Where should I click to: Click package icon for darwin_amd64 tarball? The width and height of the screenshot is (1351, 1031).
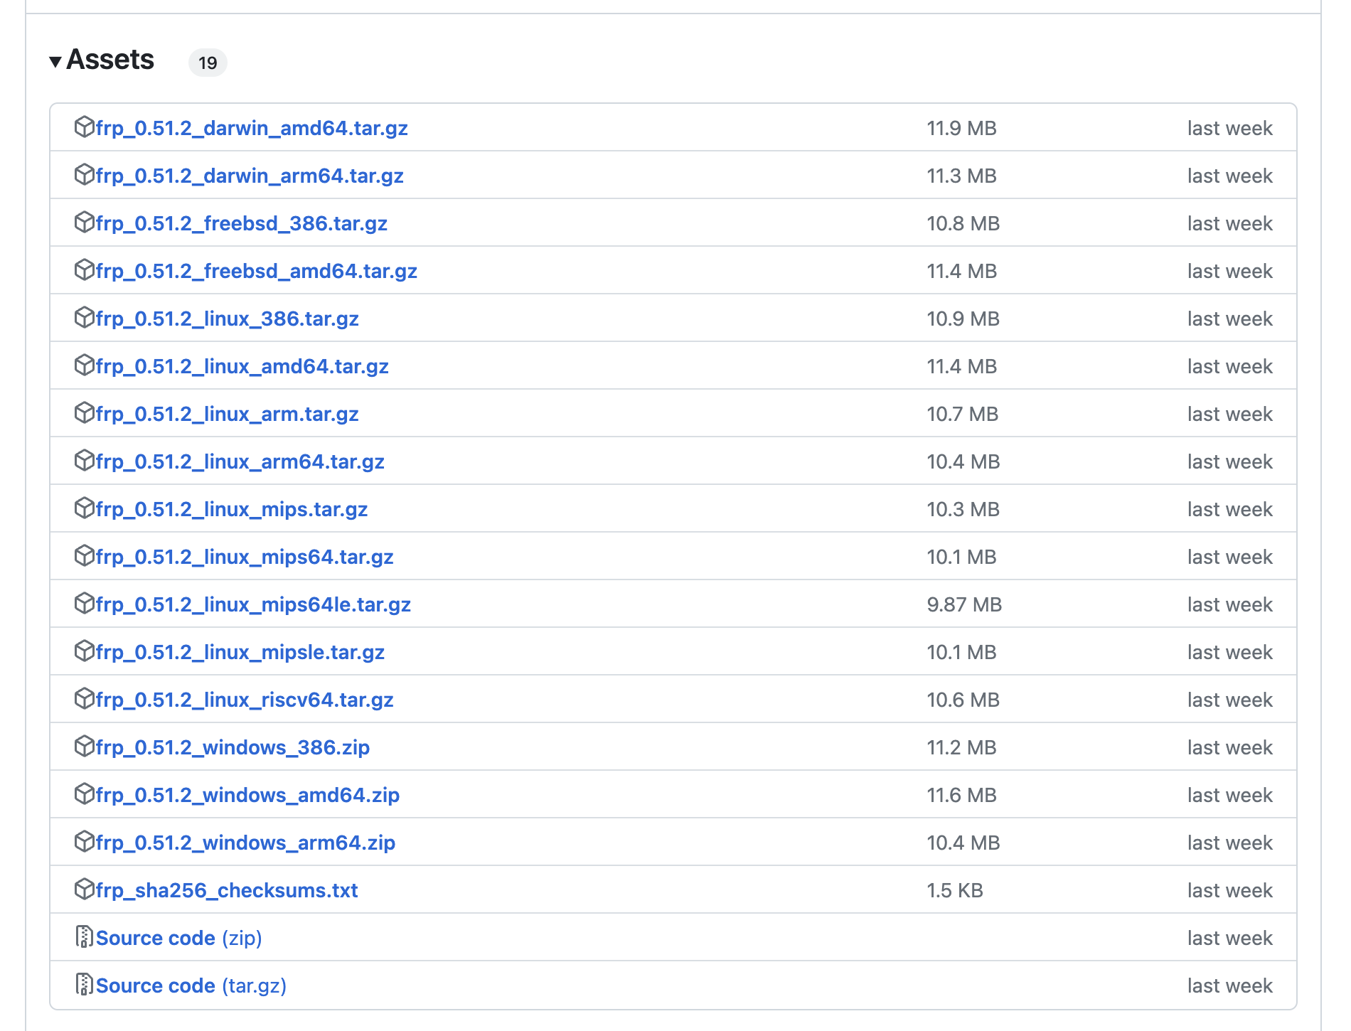85,127
